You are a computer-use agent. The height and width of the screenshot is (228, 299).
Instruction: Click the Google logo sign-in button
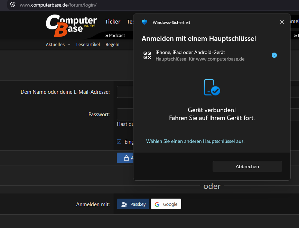pyautogui.click(x=166, y=204)
